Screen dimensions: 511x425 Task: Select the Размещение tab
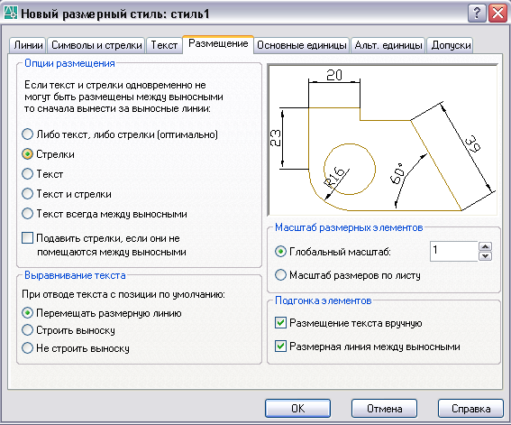218,43
